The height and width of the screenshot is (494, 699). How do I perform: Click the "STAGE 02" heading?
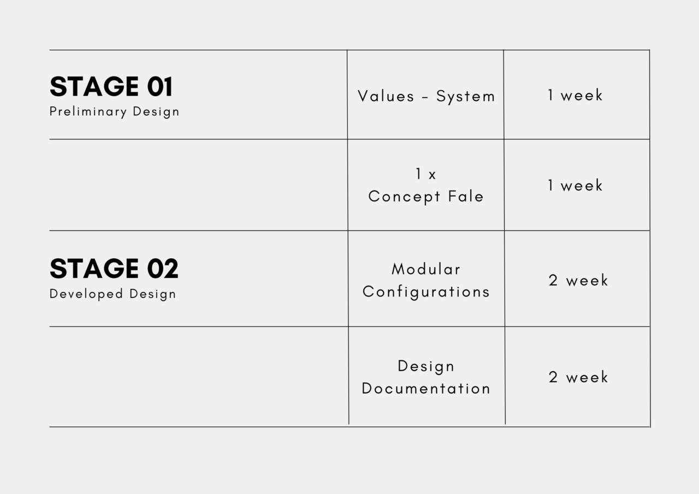pos(114,269)
